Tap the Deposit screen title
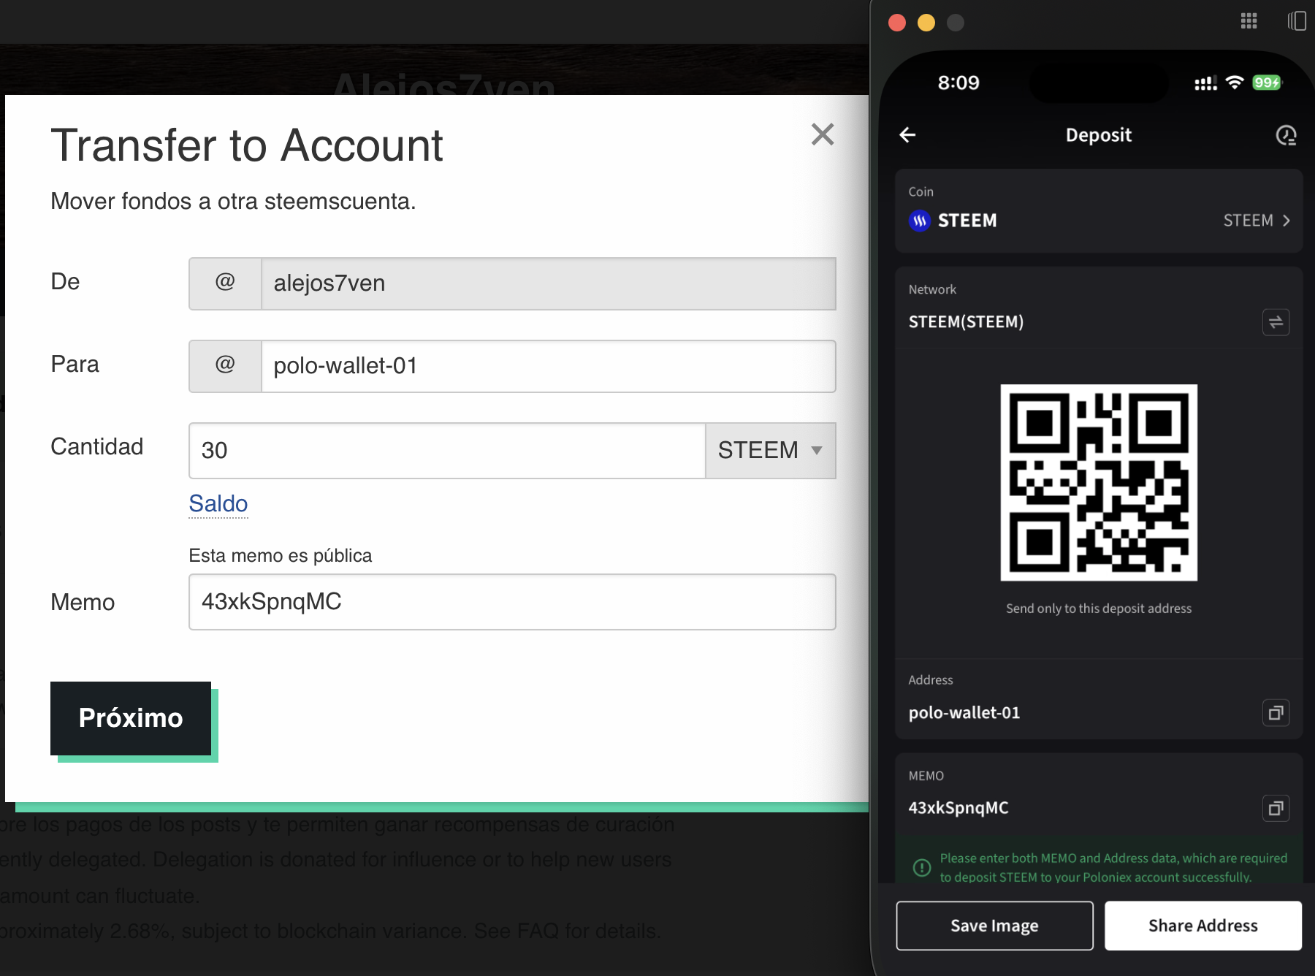Image resolution: width=1315 pixels, height=976 pixels. [1099, 135]
